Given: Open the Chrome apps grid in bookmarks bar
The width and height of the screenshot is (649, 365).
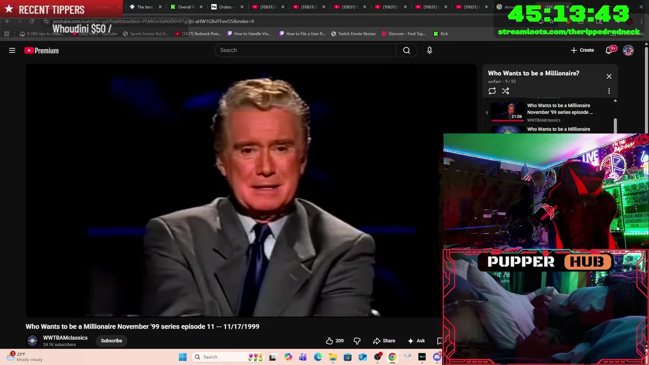Looking at the screenshot, I should coord(7,34).
